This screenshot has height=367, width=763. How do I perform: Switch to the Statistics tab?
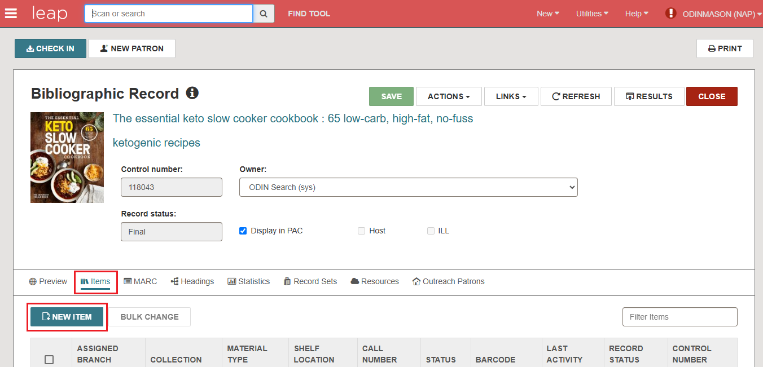pos(249,281)
